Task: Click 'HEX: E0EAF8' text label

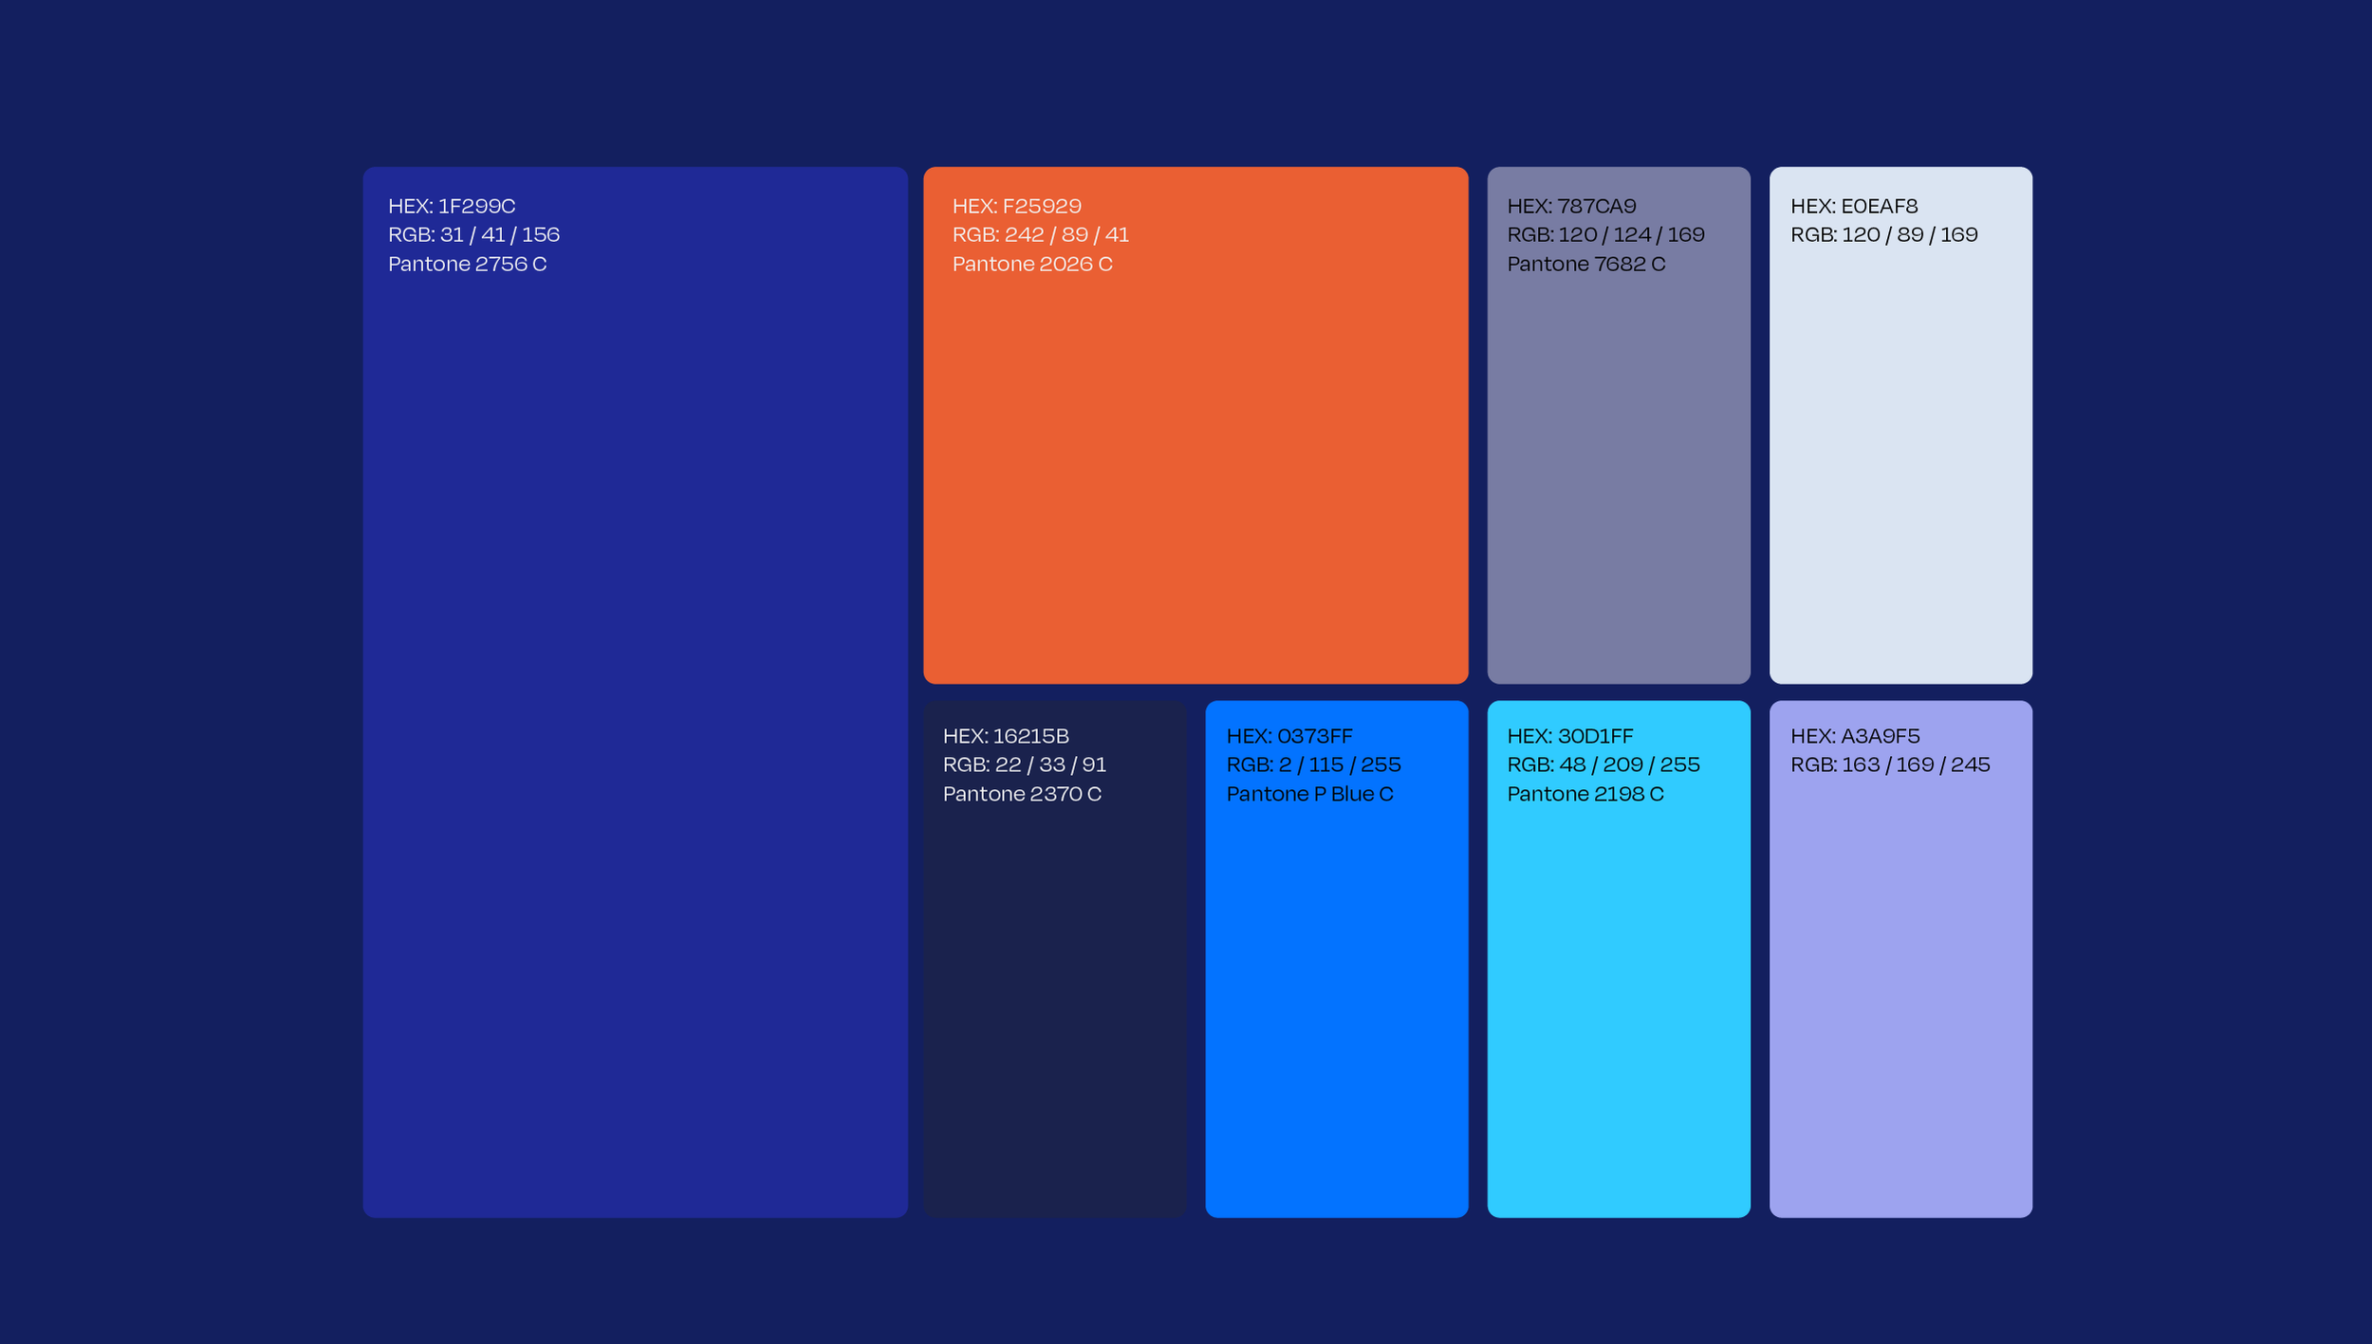Action: pyautogui.click(x=1853, y=206)
